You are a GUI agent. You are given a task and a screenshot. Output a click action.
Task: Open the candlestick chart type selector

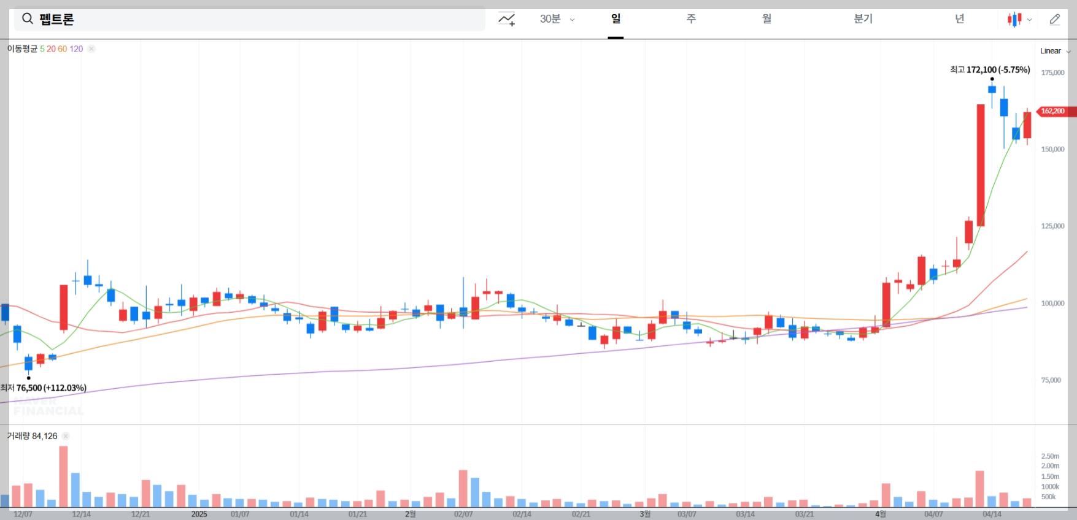pyautogui.click(x=1019, y=20)
